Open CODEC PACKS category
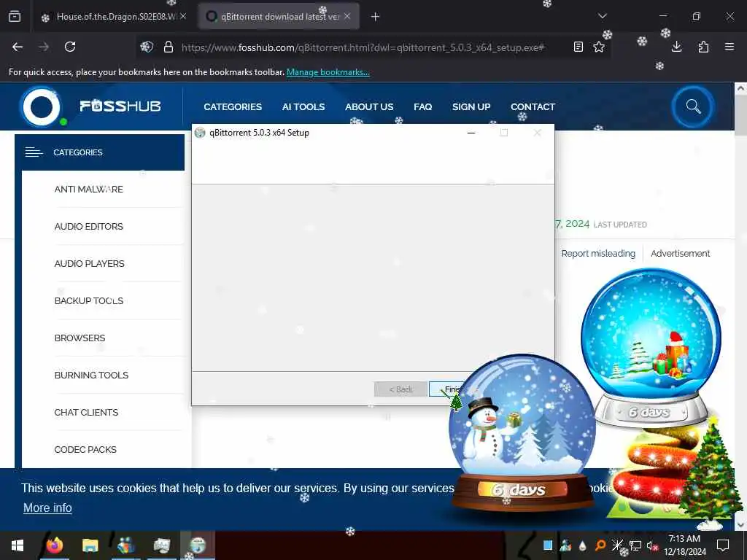This screenshot has width=747, height=560. click(x=85, y=449)
